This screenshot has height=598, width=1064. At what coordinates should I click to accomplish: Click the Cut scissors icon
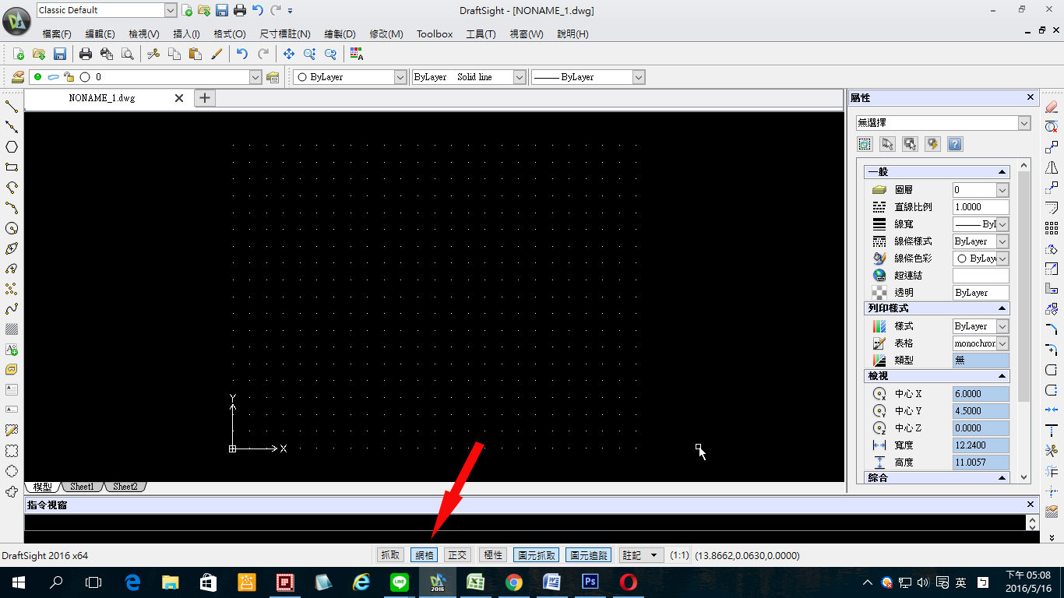pos(153,54)
